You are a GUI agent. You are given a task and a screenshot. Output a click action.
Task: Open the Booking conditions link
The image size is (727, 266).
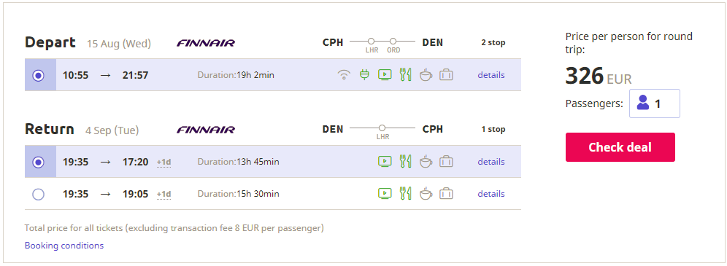[x=64, y=246]
